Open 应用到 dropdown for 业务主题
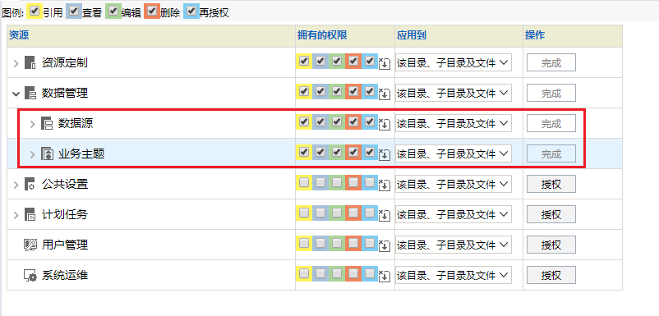659x316 pixels. click(454, 154)
